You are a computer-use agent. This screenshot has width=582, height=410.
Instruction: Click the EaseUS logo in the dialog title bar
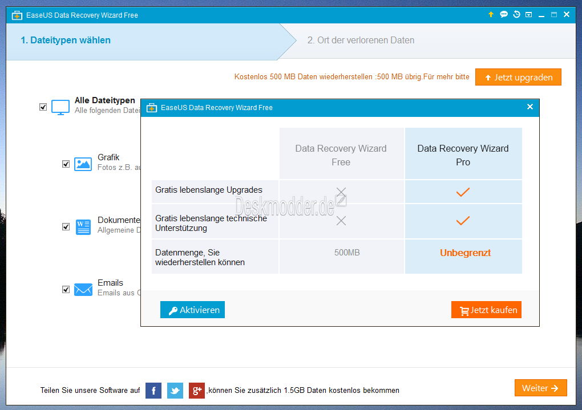(x=151, y=108)
